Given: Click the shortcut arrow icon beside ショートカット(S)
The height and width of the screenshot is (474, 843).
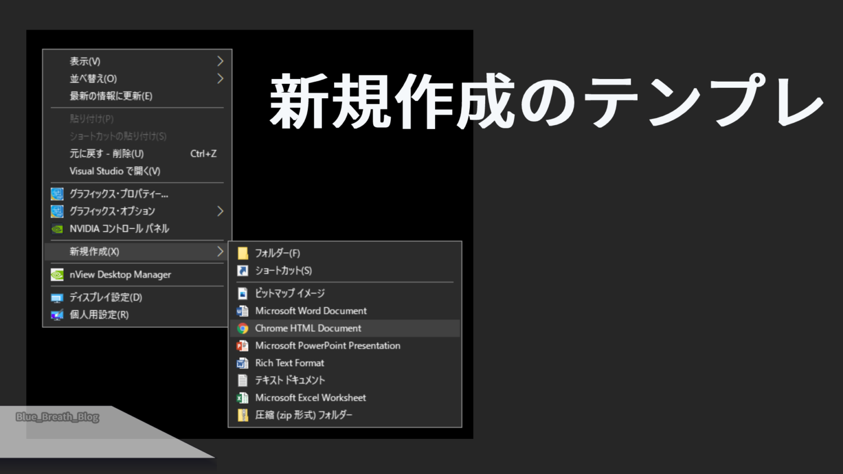Looking at the screenshot, I should (x=243, y=270).
